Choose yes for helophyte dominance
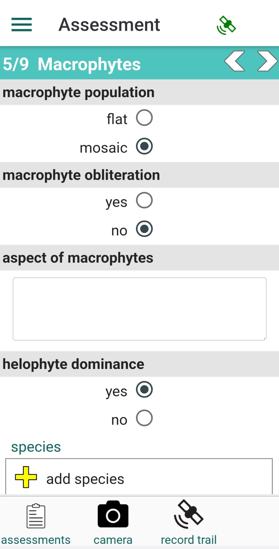 tap(144, 389)
